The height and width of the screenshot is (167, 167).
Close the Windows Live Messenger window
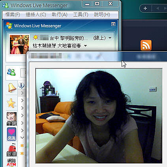coord(110,4)
